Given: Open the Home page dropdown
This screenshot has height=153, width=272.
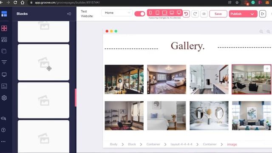Looking at the screenshot, I should (117, 13).
